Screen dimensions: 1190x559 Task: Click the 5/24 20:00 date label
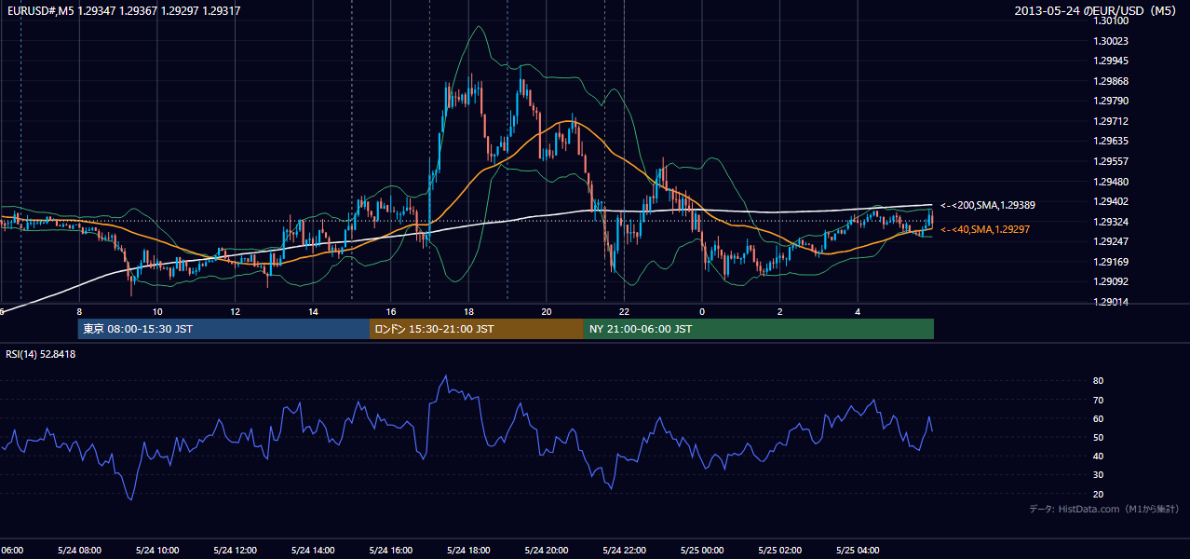click(x=546, y=550)
